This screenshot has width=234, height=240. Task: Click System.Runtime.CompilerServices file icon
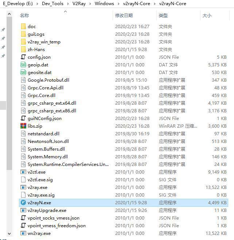tap(23, 164)
